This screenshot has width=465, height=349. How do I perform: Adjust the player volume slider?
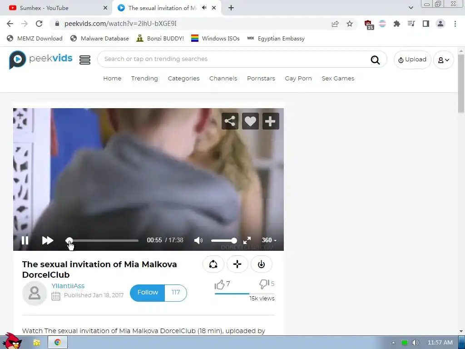(x=224, y=240)
